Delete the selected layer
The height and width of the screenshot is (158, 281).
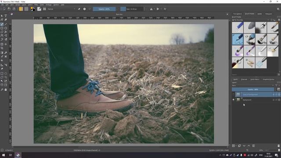click(x=279, y=146)
